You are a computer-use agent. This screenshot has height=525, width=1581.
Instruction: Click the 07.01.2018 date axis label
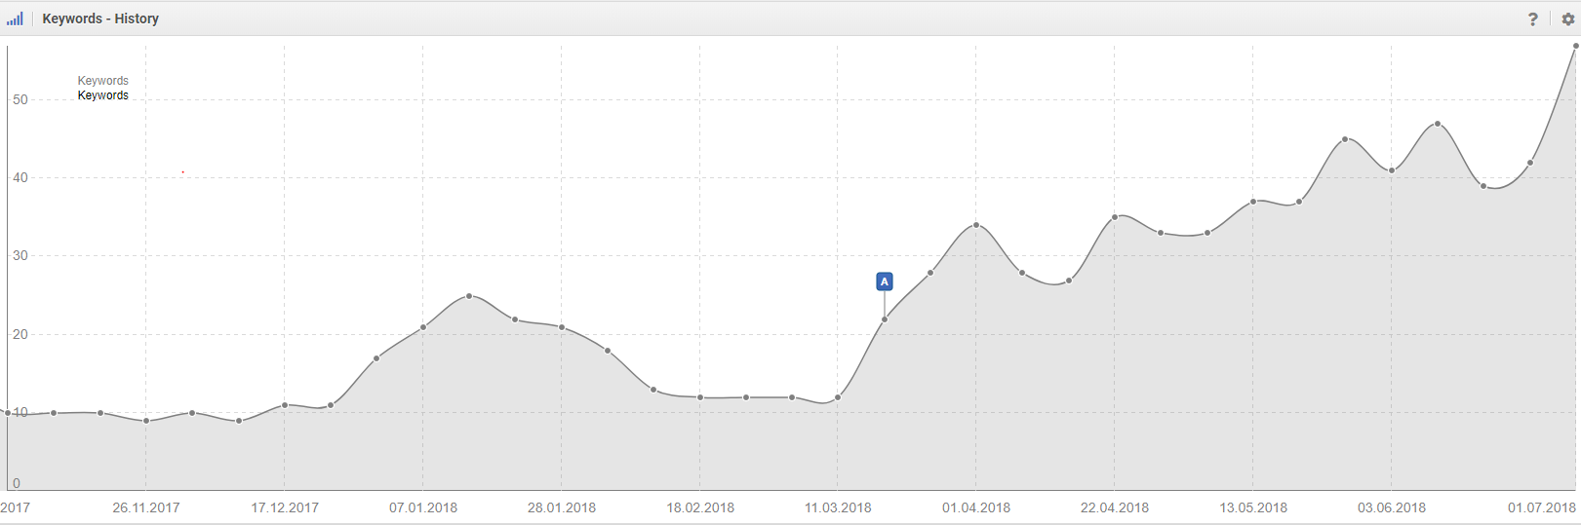point(423,507)
